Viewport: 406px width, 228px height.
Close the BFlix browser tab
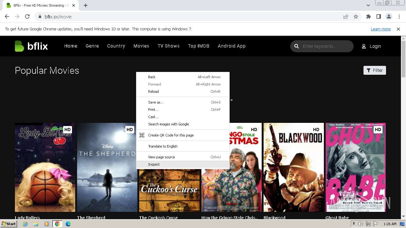tap(74, 5)
